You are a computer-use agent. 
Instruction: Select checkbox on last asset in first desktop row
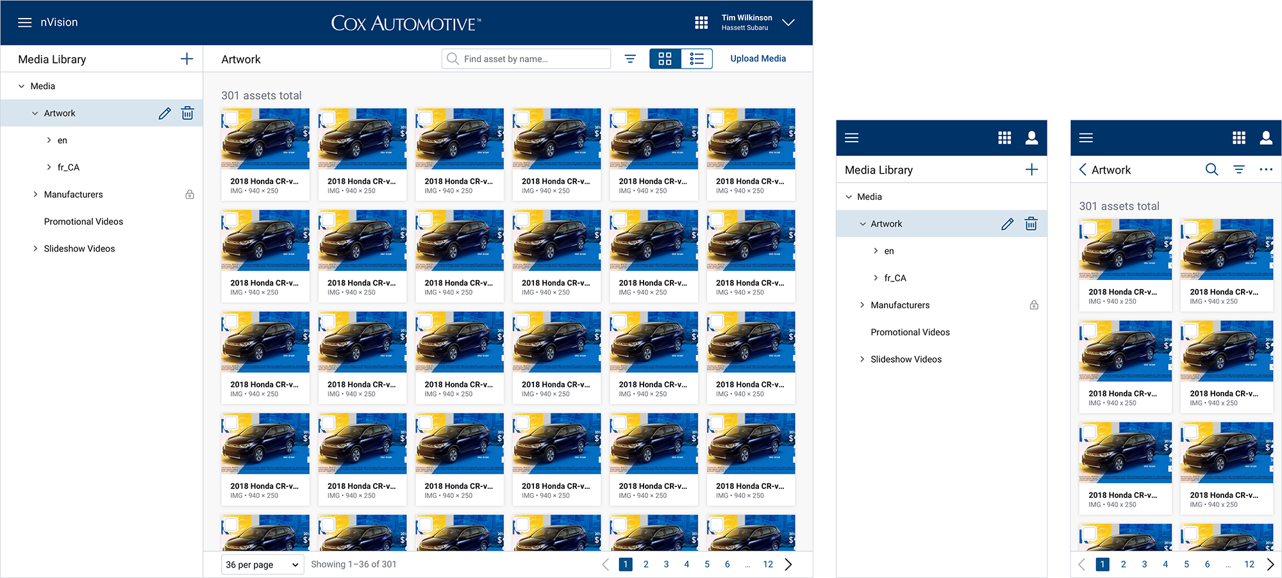tap(717, 118)
